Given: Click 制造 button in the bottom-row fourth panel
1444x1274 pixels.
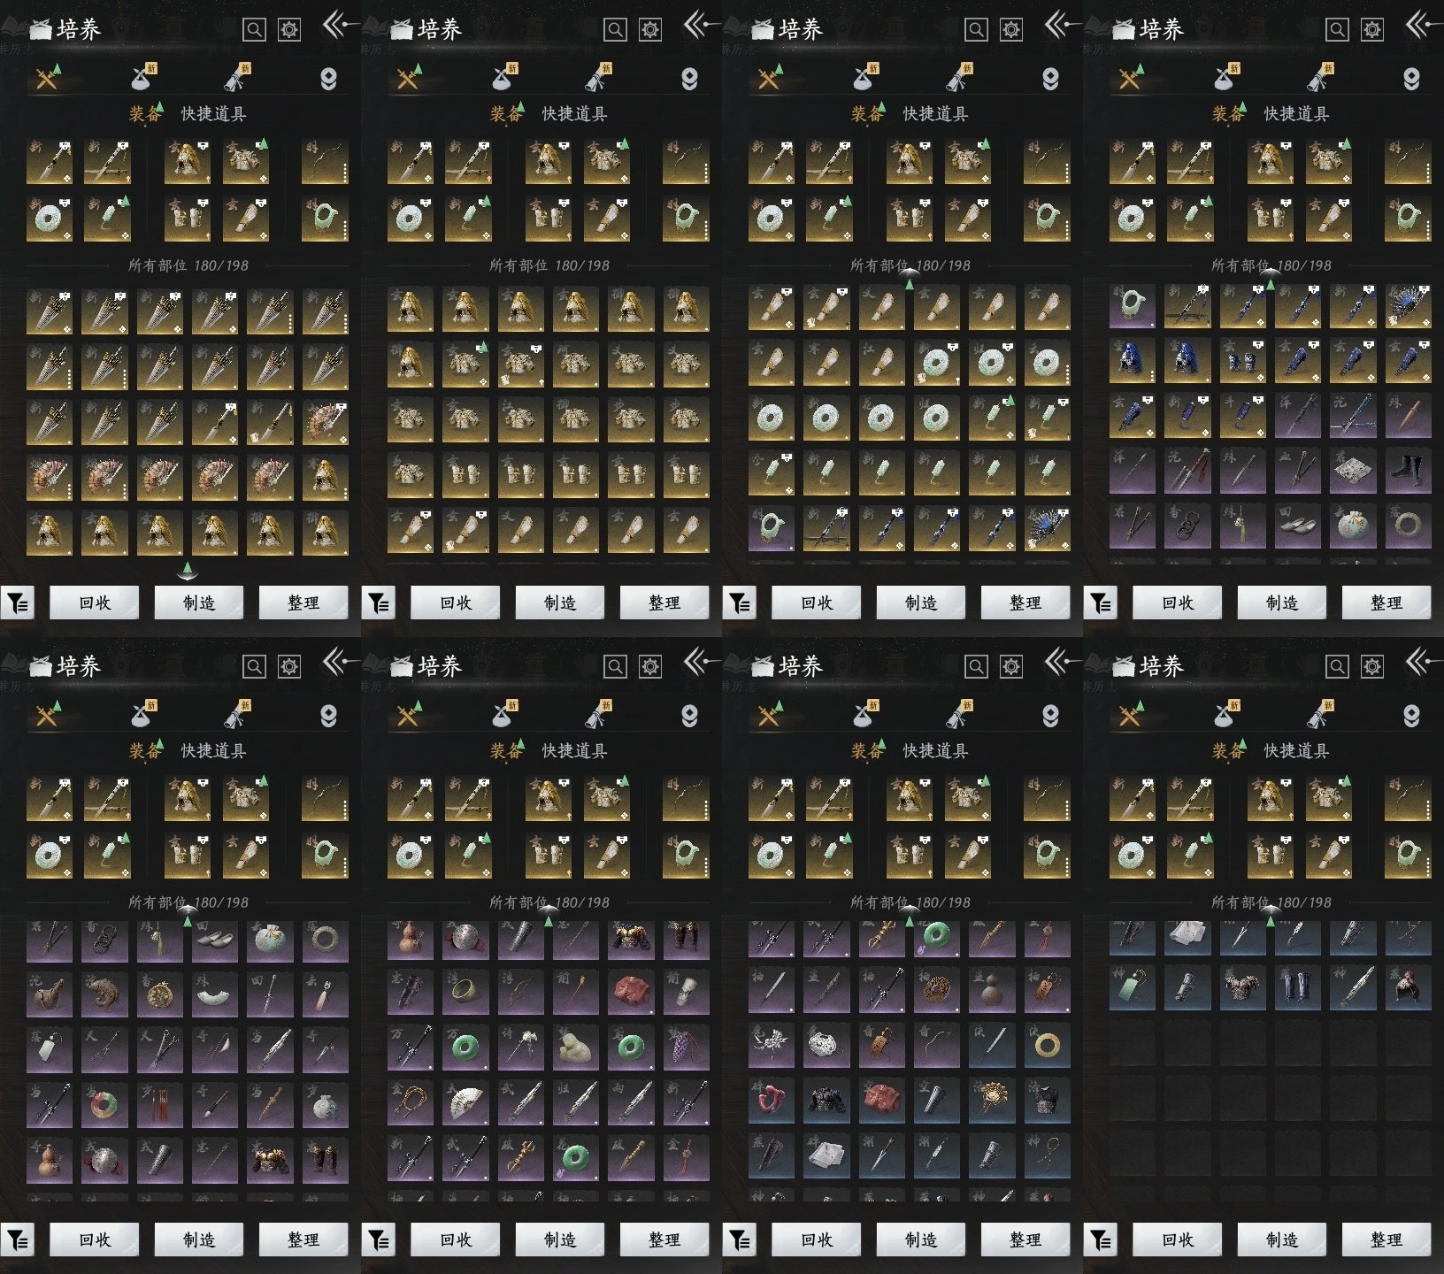Looking at the screenshot, I should [1282, 1239].
